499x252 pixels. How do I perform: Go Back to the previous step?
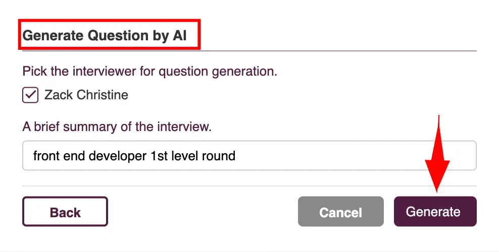(x=65, y=211)
